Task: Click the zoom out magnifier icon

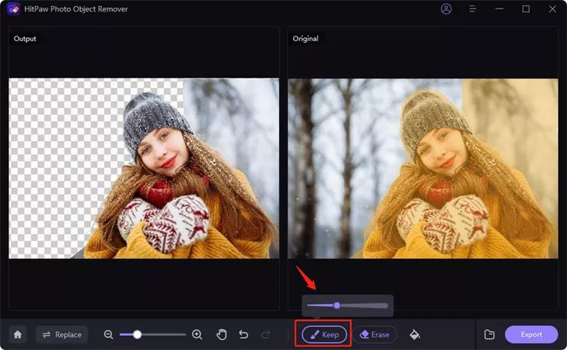Action: tap(109, 334)
